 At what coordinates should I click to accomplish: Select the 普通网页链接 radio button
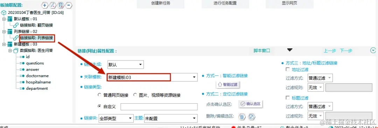click(99, 95)
